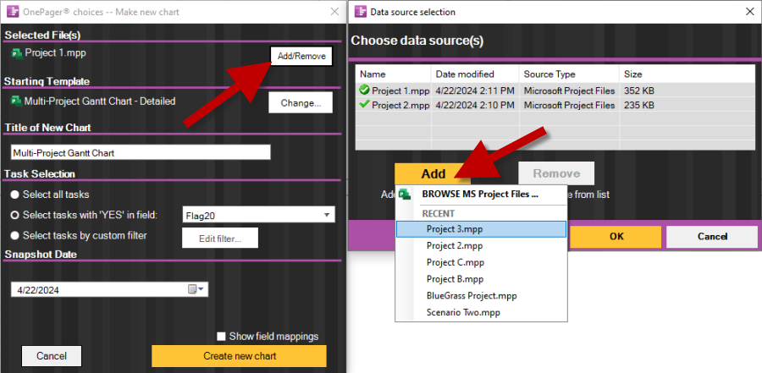Viewport: 762px width, 373px height.
Task: Select the Project 1.mpp row in data sources
Action: pyautogui.click(x=555, y=91)
